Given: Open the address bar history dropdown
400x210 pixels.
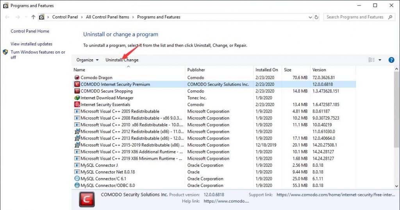Looking at the screenshot, I should click(x=310, y=17).
